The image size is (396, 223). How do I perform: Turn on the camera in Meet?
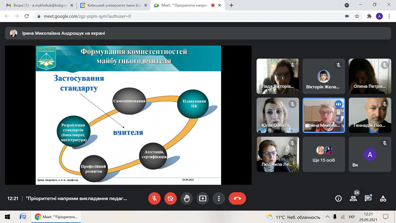click(x=170, y=198)
